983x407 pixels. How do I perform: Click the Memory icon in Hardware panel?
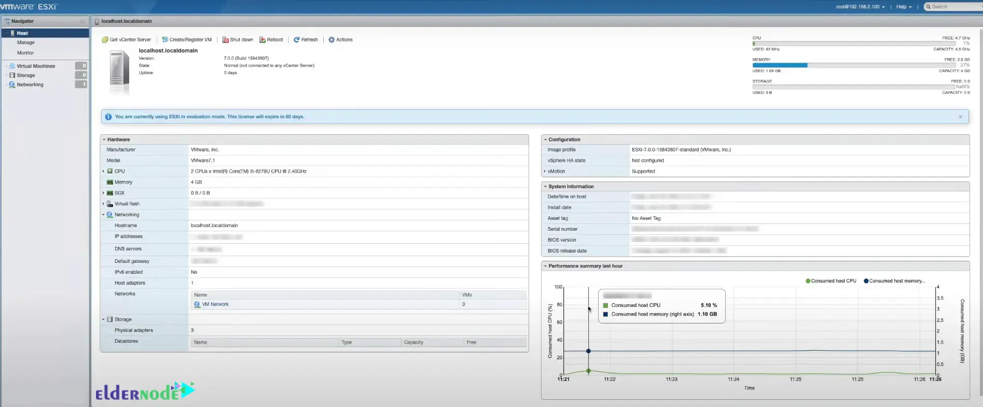(x=110, y=182)
